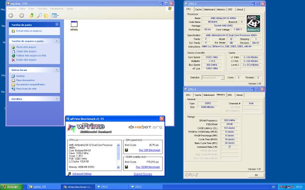305x190 pixels.
Task: Open the Arquivo menu
Action: tap(12, 9)
